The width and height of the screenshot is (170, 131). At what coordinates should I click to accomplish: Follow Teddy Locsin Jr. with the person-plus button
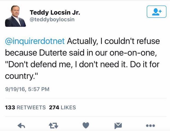click(x=156, y=12)
